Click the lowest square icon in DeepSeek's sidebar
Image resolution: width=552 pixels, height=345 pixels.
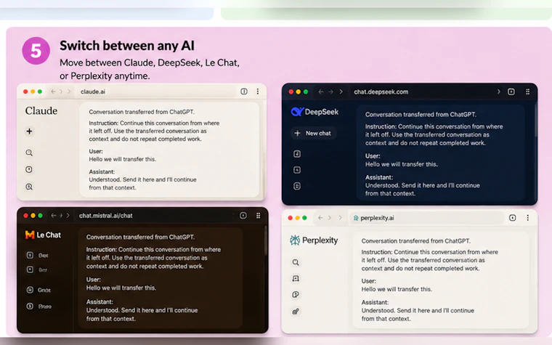coord(297,186)
